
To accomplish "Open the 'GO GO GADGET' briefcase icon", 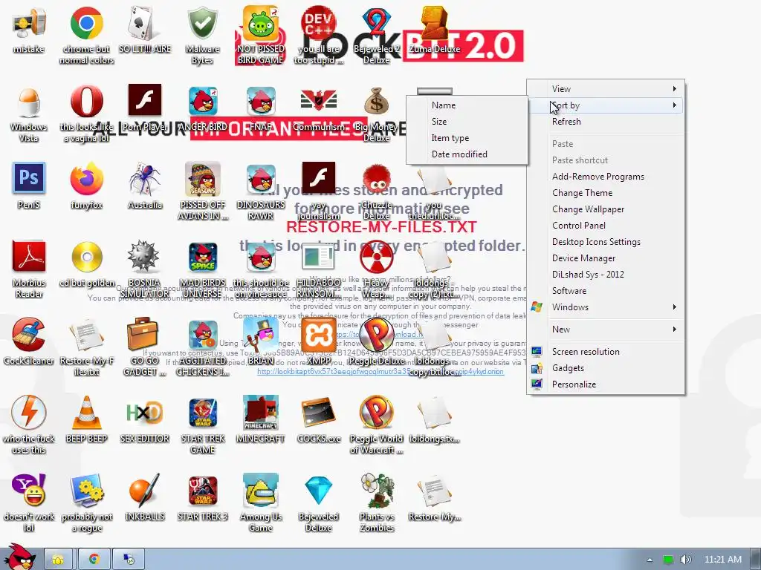I will coord(145,347).
